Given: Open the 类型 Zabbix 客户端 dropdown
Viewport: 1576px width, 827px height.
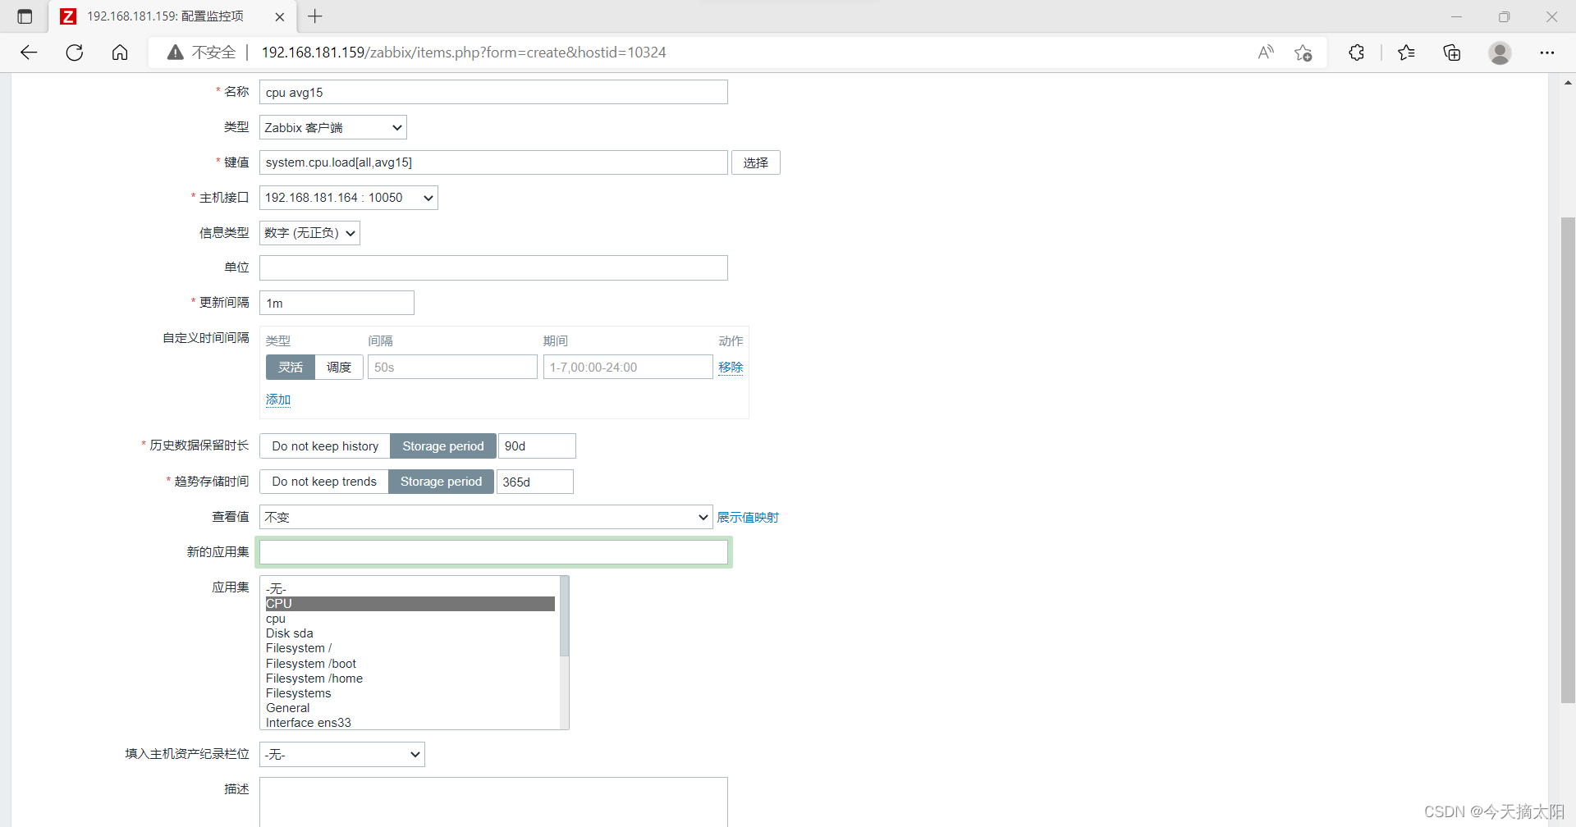Looking at the screenshot, I should click(x=333, y=127).
